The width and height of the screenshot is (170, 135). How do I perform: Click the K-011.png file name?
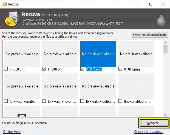click(x=132, y=69)
